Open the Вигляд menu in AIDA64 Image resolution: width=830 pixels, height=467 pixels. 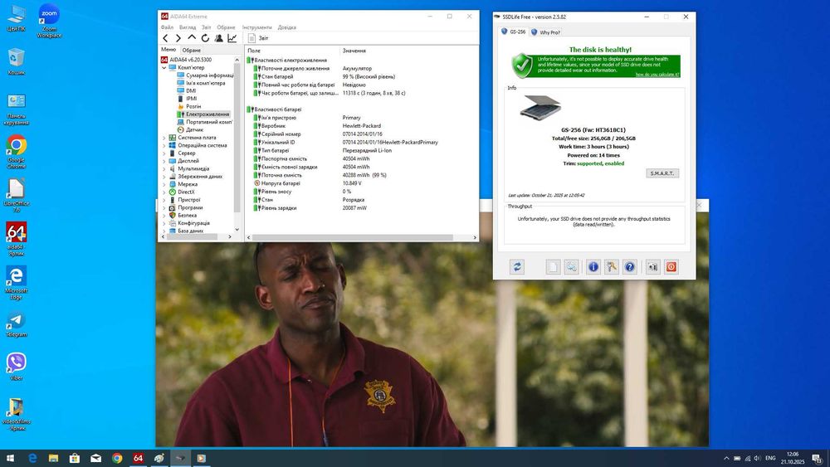tap(188, 27)
